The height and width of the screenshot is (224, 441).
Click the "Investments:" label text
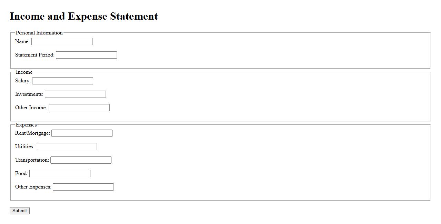pos(29,94)
